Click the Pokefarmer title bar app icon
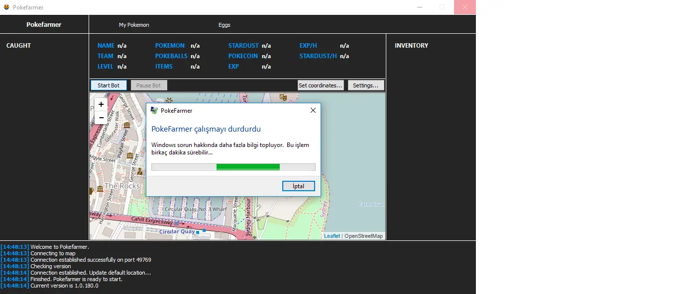 point(6,7)
